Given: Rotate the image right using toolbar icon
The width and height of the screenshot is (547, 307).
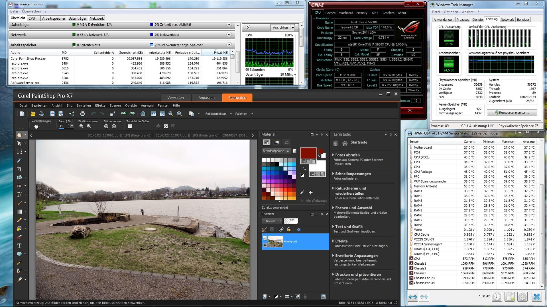Looking at the screenshot, I should [x=132, y=114].
